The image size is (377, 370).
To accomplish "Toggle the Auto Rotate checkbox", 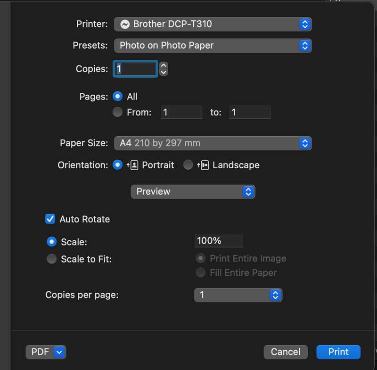I will tap(50, 219).
